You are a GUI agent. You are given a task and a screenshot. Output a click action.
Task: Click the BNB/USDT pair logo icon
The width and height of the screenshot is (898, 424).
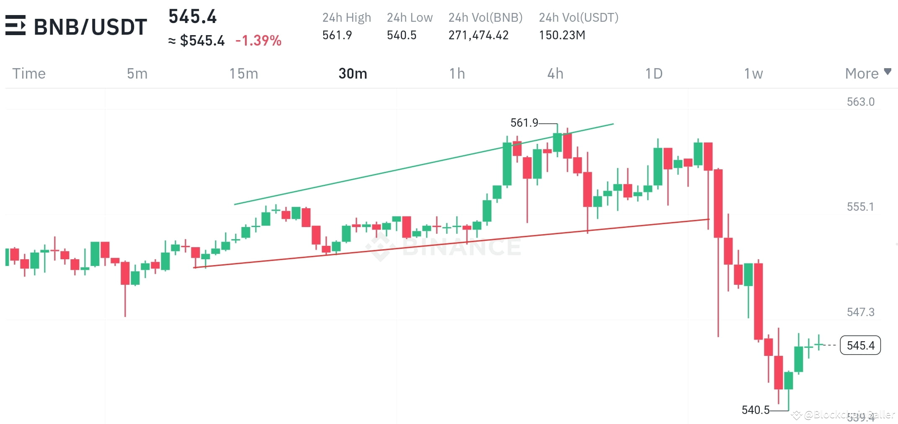[x=15, y=26]
